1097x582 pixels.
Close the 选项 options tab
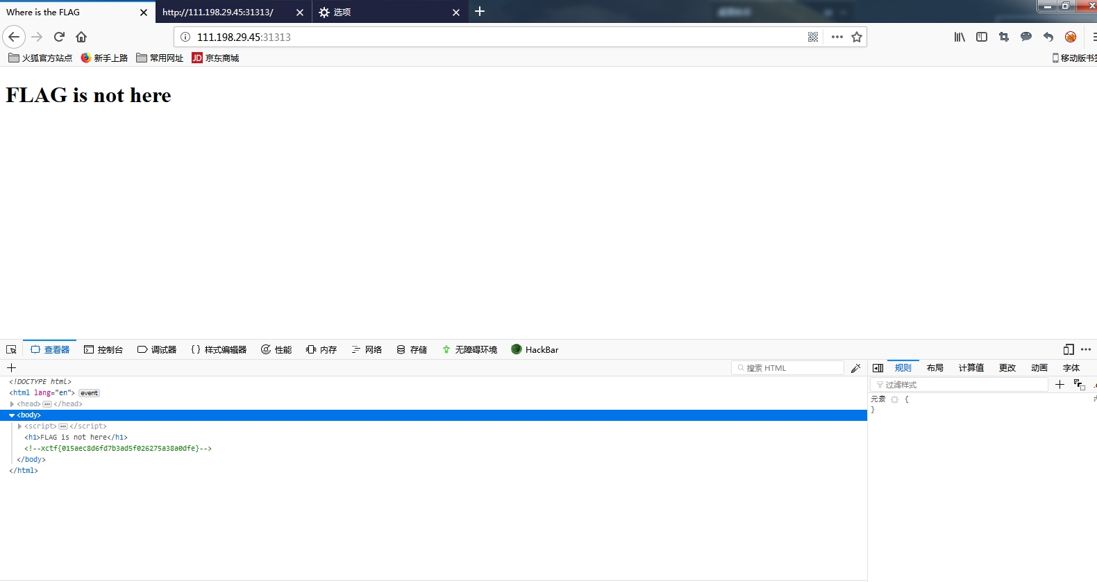456,13
